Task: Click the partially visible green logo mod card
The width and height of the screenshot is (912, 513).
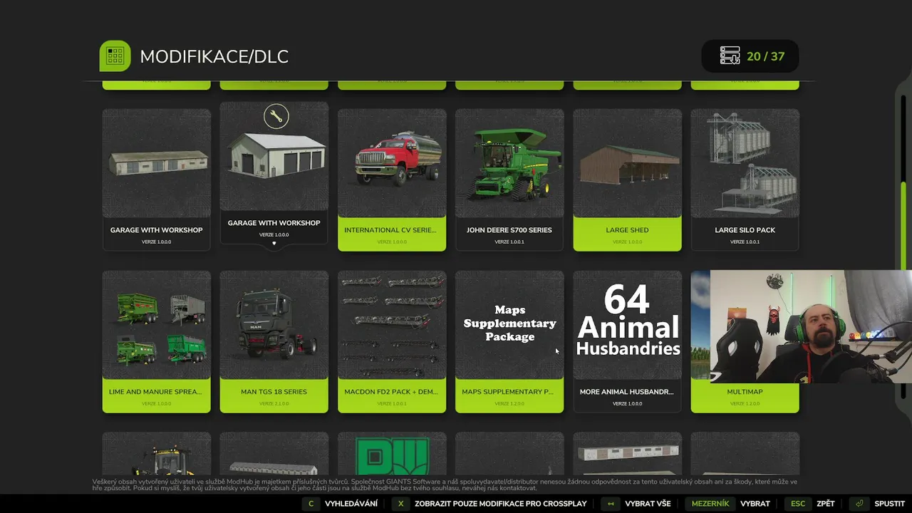Action: click(392, 454)
